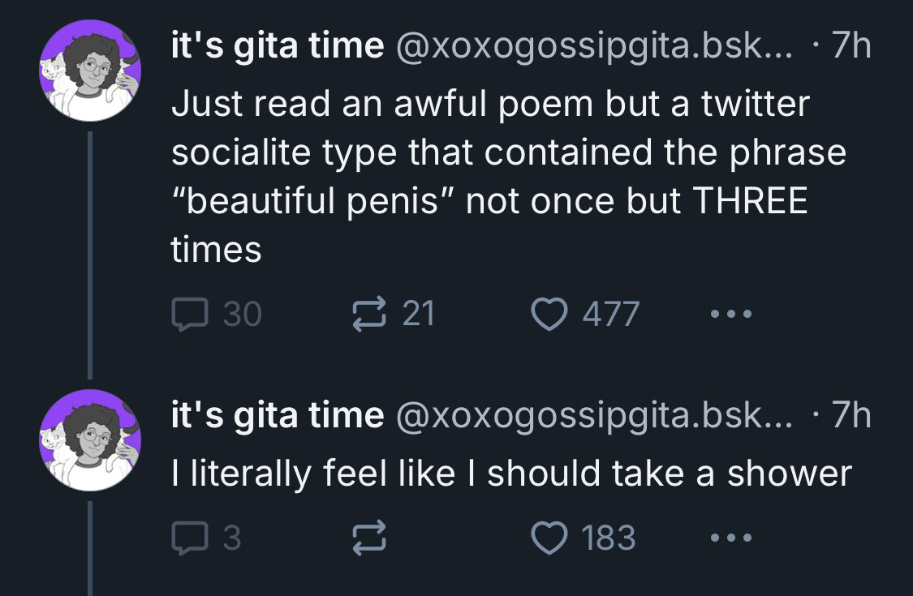This screenshot has height=596, width=913.
Task: Repost the 'take a shower' post
Action: point(367,538)
